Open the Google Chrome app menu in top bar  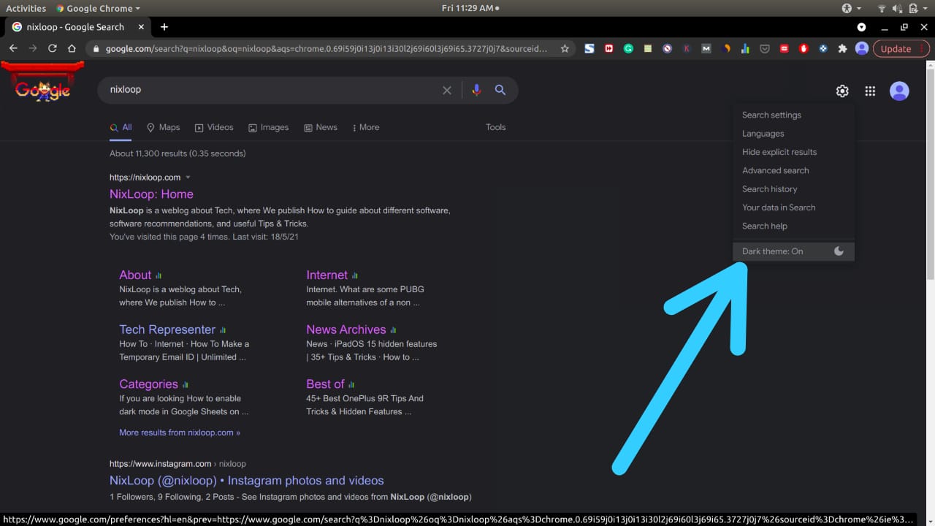coord(98,8)
